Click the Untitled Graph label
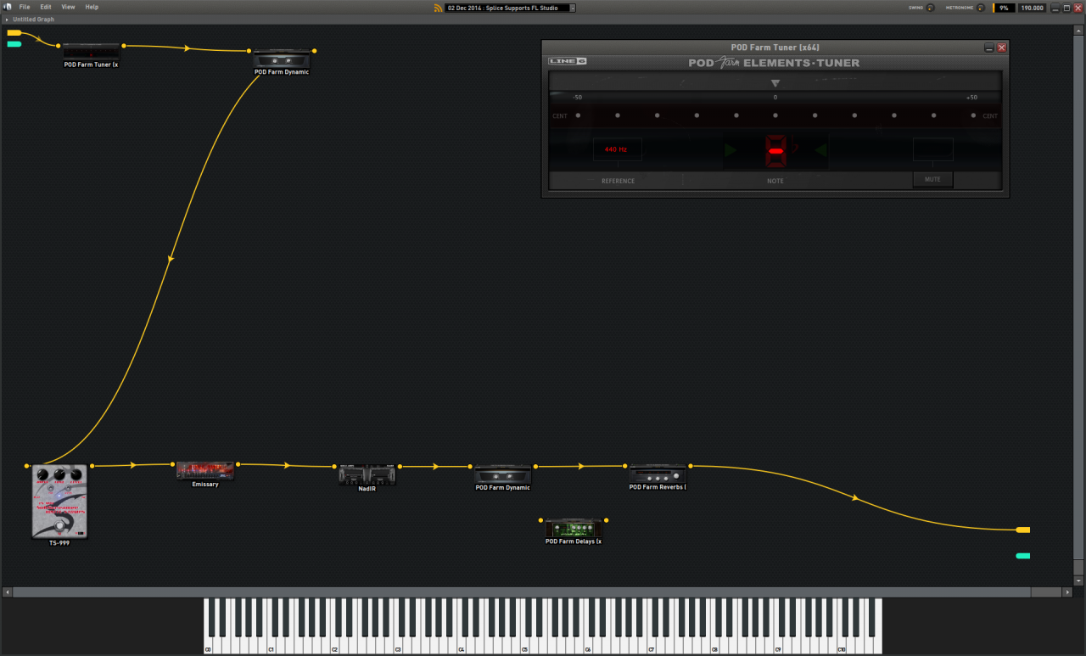 (33, 19)
